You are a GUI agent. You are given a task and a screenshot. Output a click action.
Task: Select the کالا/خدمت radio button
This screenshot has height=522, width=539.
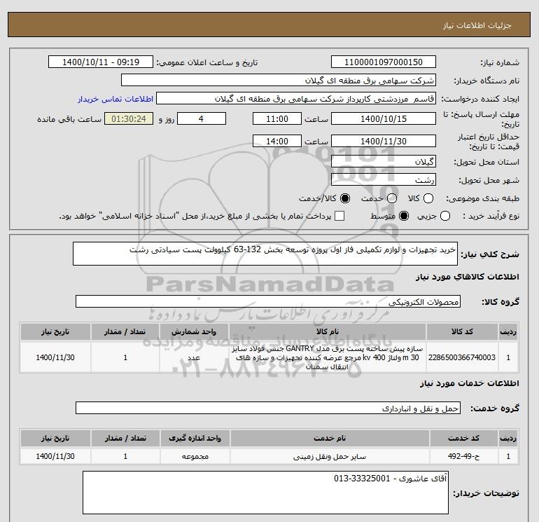tap(345, 198)
